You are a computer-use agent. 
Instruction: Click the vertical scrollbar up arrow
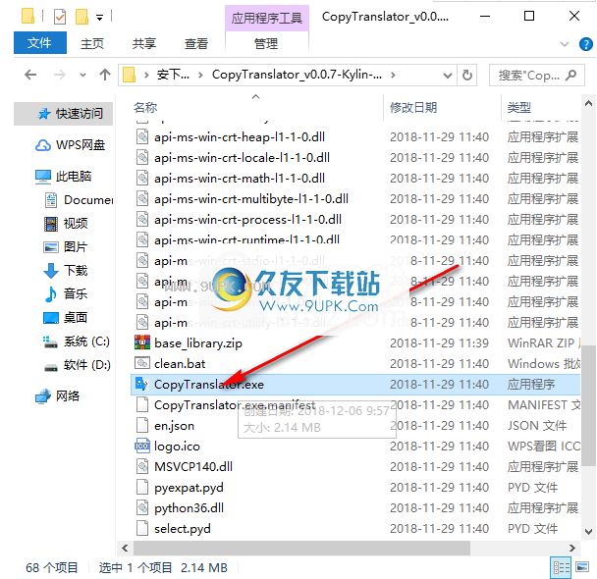[x=588, y=103]
